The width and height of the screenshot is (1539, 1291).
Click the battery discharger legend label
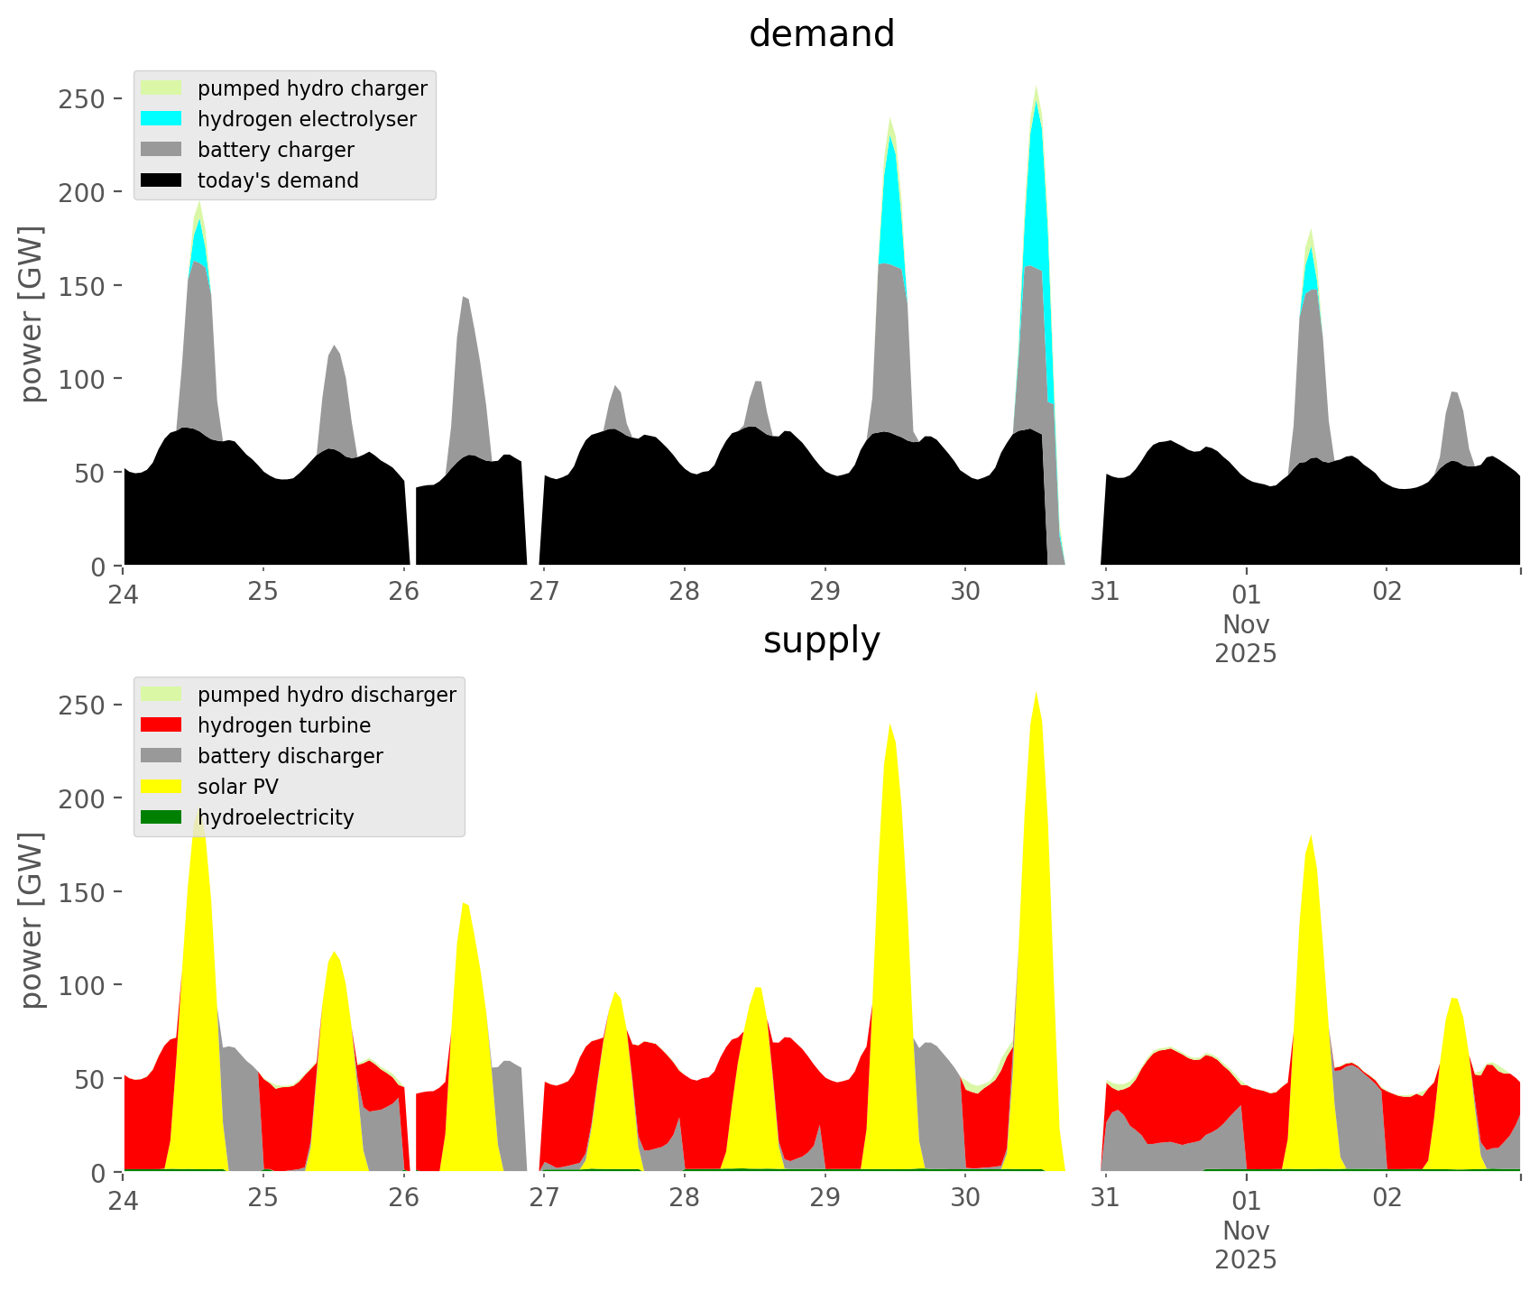click(x=290, y=756)
